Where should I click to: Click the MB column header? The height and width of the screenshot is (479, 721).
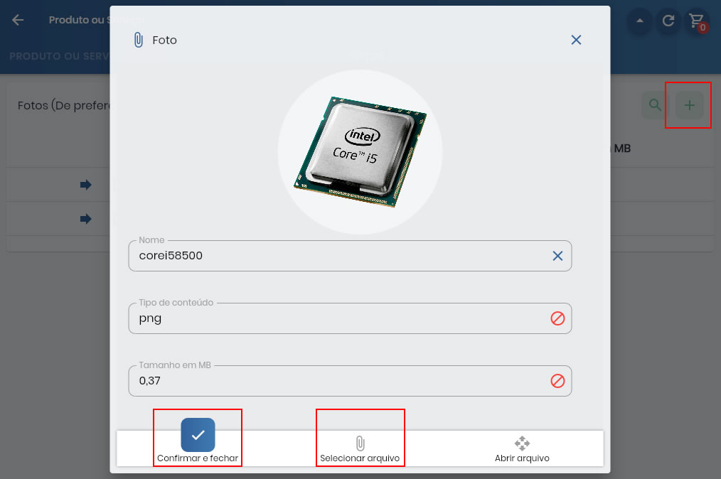[x=622, y=149]
